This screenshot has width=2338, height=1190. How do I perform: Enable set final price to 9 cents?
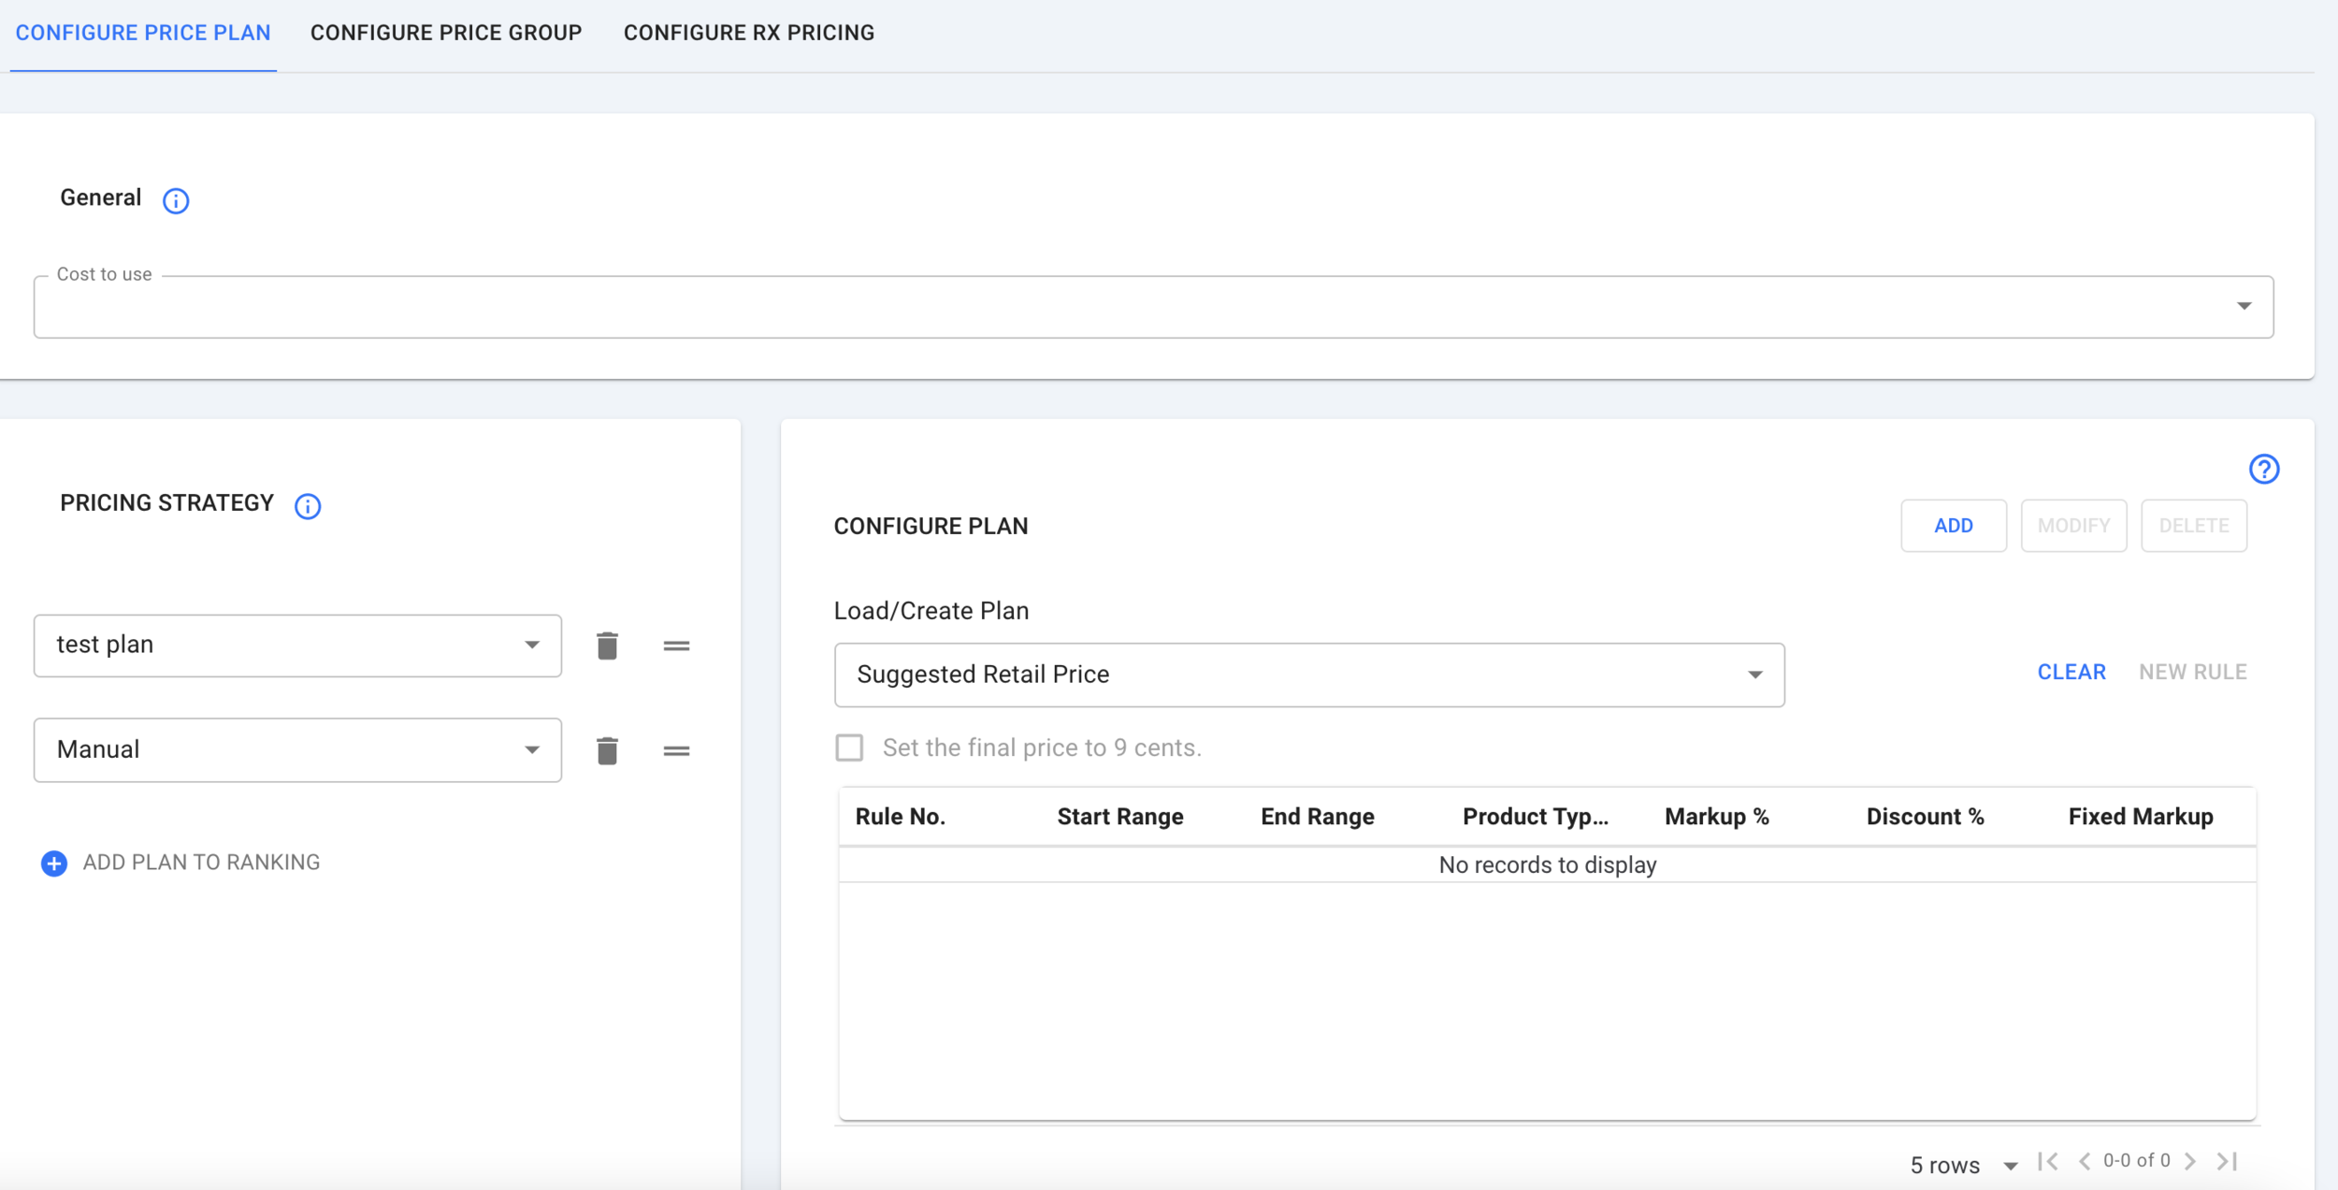coord(849,747)
